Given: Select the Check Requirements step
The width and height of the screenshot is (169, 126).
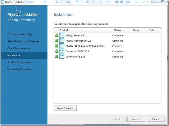Looking at the screenshot, I should point(19,48).
